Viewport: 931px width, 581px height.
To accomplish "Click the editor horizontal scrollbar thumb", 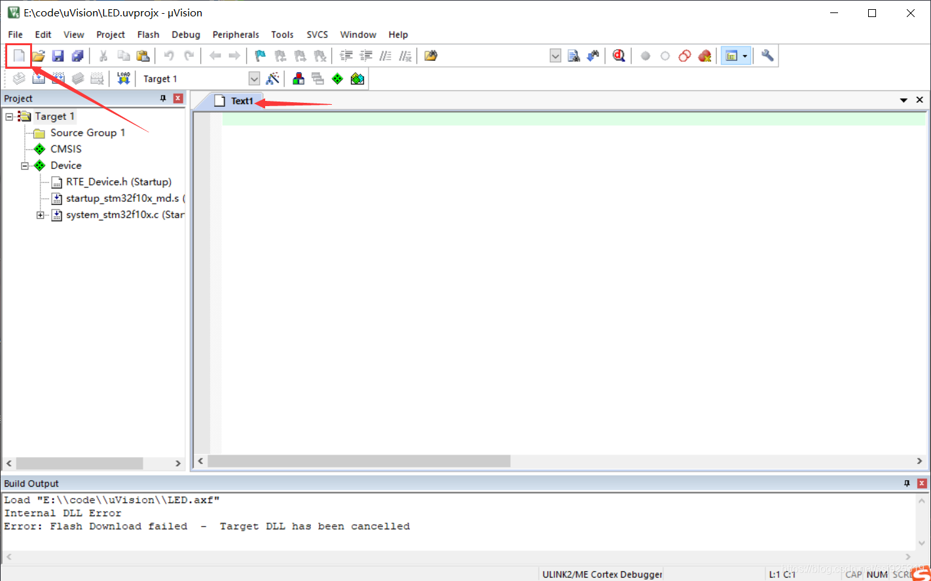I will click(359, 461).
